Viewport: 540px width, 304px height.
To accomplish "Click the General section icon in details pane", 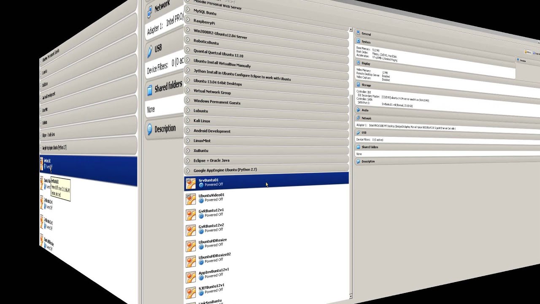I will 358,33.
